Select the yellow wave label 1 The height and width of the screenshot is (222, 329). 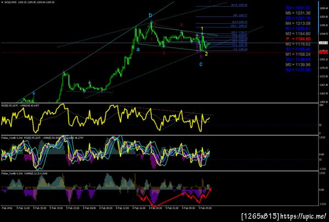pos(202,29)
